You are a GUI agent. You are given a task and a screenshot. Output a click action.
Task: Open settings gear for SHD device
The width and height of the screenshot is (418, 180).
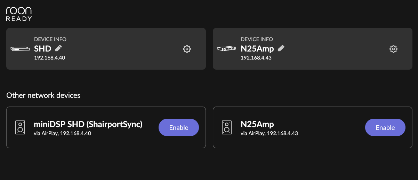click(187, 49)
